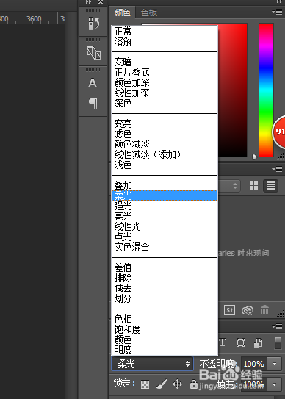Collapse the icon panel dock arrows

click(88, 1)
